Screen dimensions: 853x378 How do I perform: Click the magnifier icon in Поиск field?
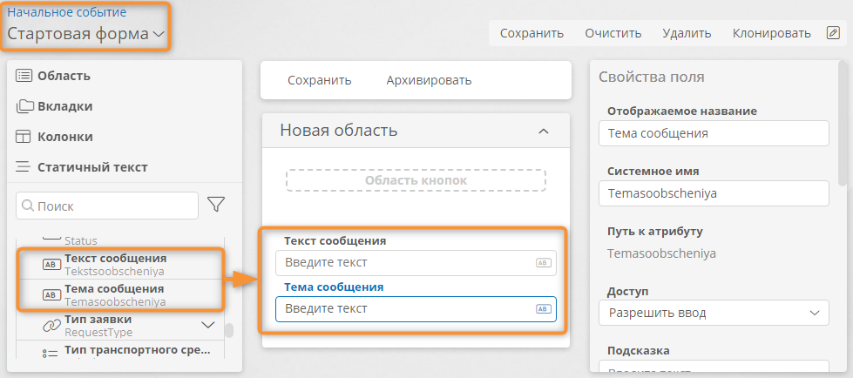(x=28, y=206)
